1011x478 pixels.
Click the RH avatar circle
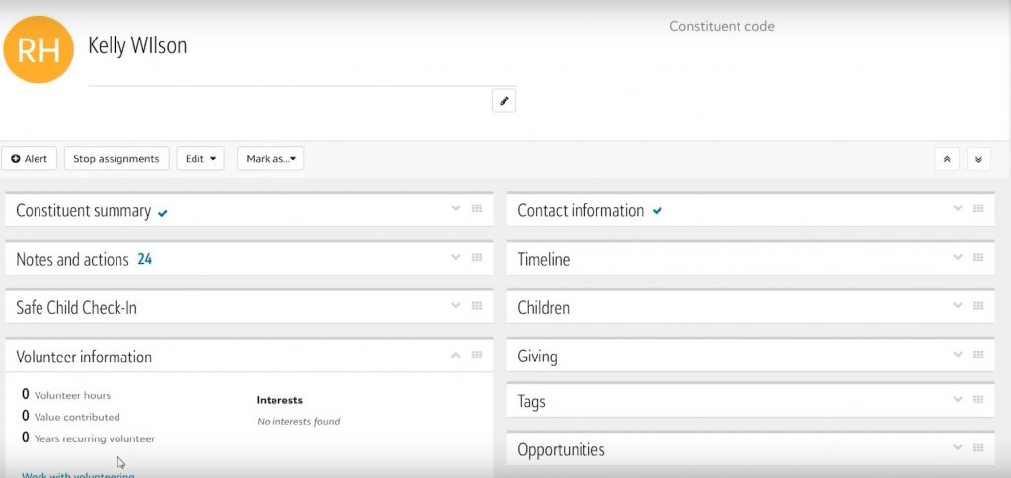tap(39, 48)
